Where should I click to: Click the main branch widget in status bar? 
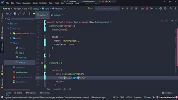[x=147, y=97]
